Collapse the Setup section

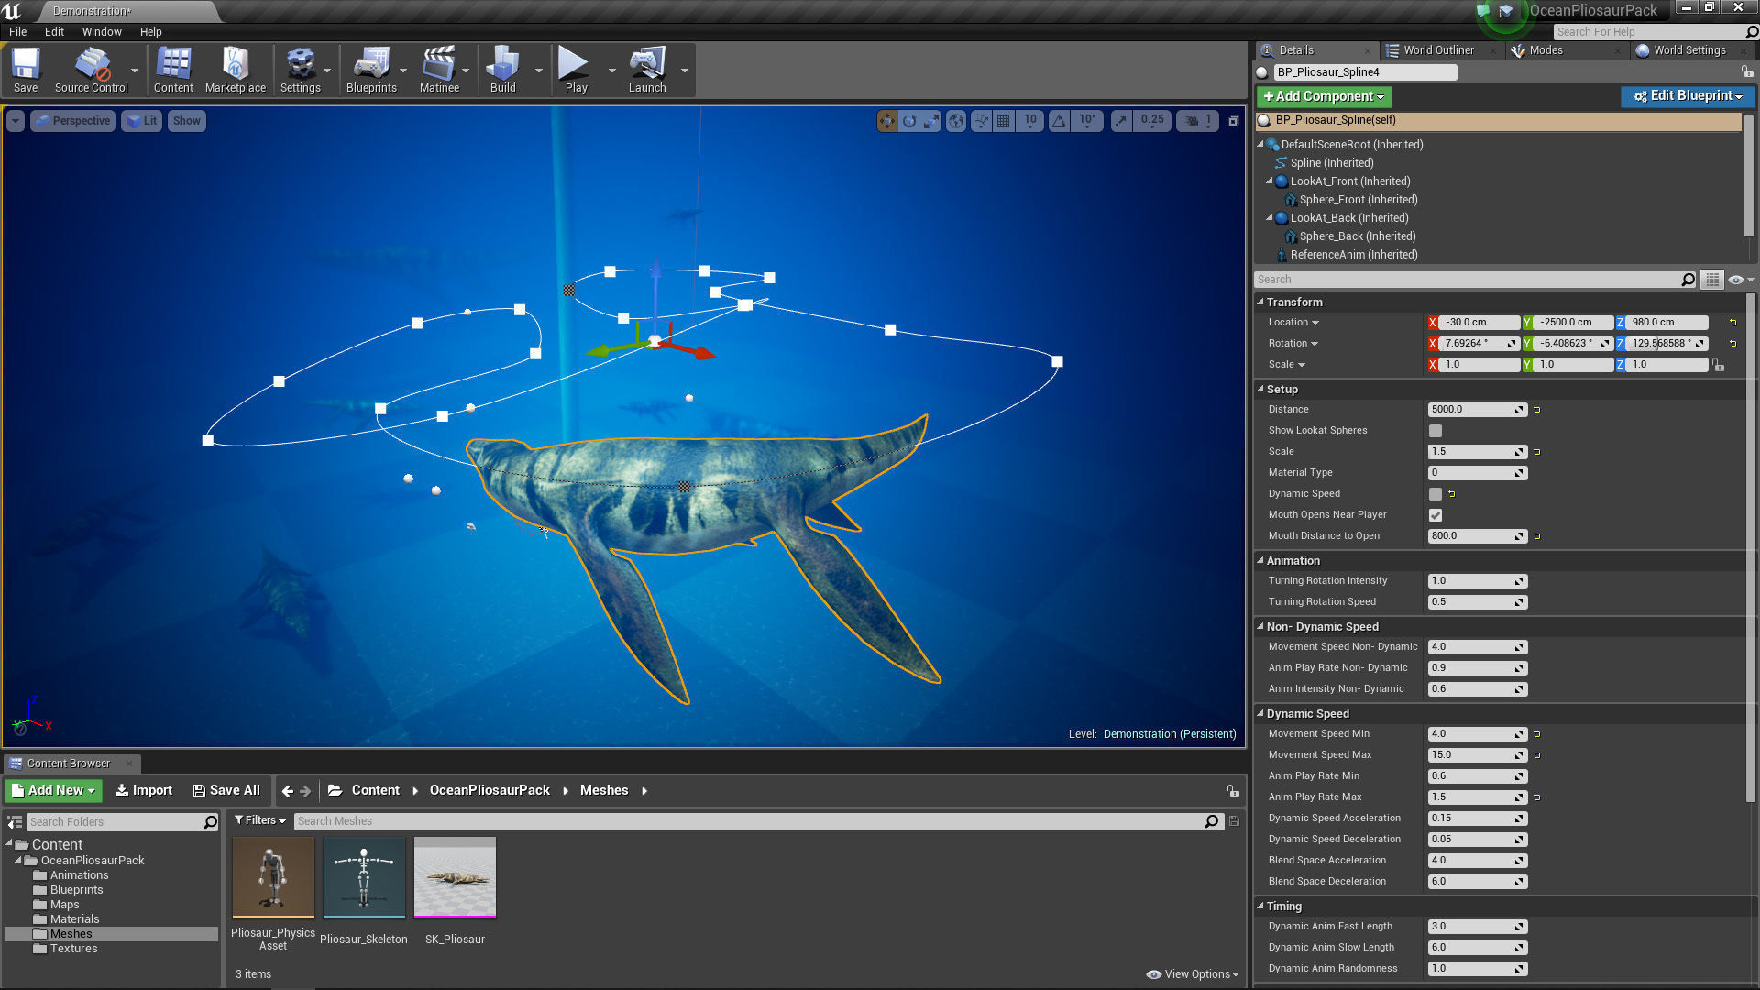coord(1260,389)
